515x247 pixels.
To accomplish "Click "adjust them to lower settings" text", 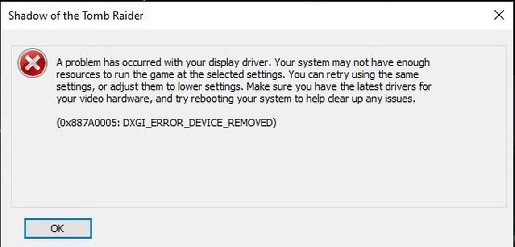I will (x=177, y=86).
